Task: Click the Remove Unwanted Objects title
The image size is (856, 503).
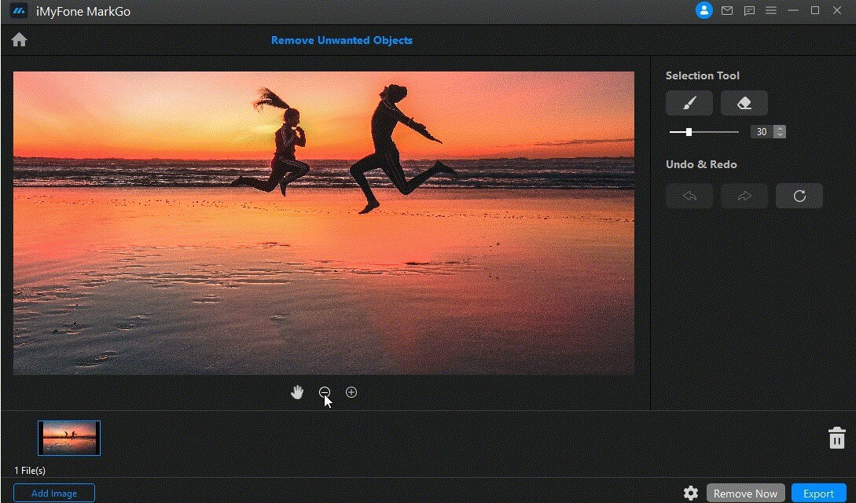Action: click(x=342, y=40)
